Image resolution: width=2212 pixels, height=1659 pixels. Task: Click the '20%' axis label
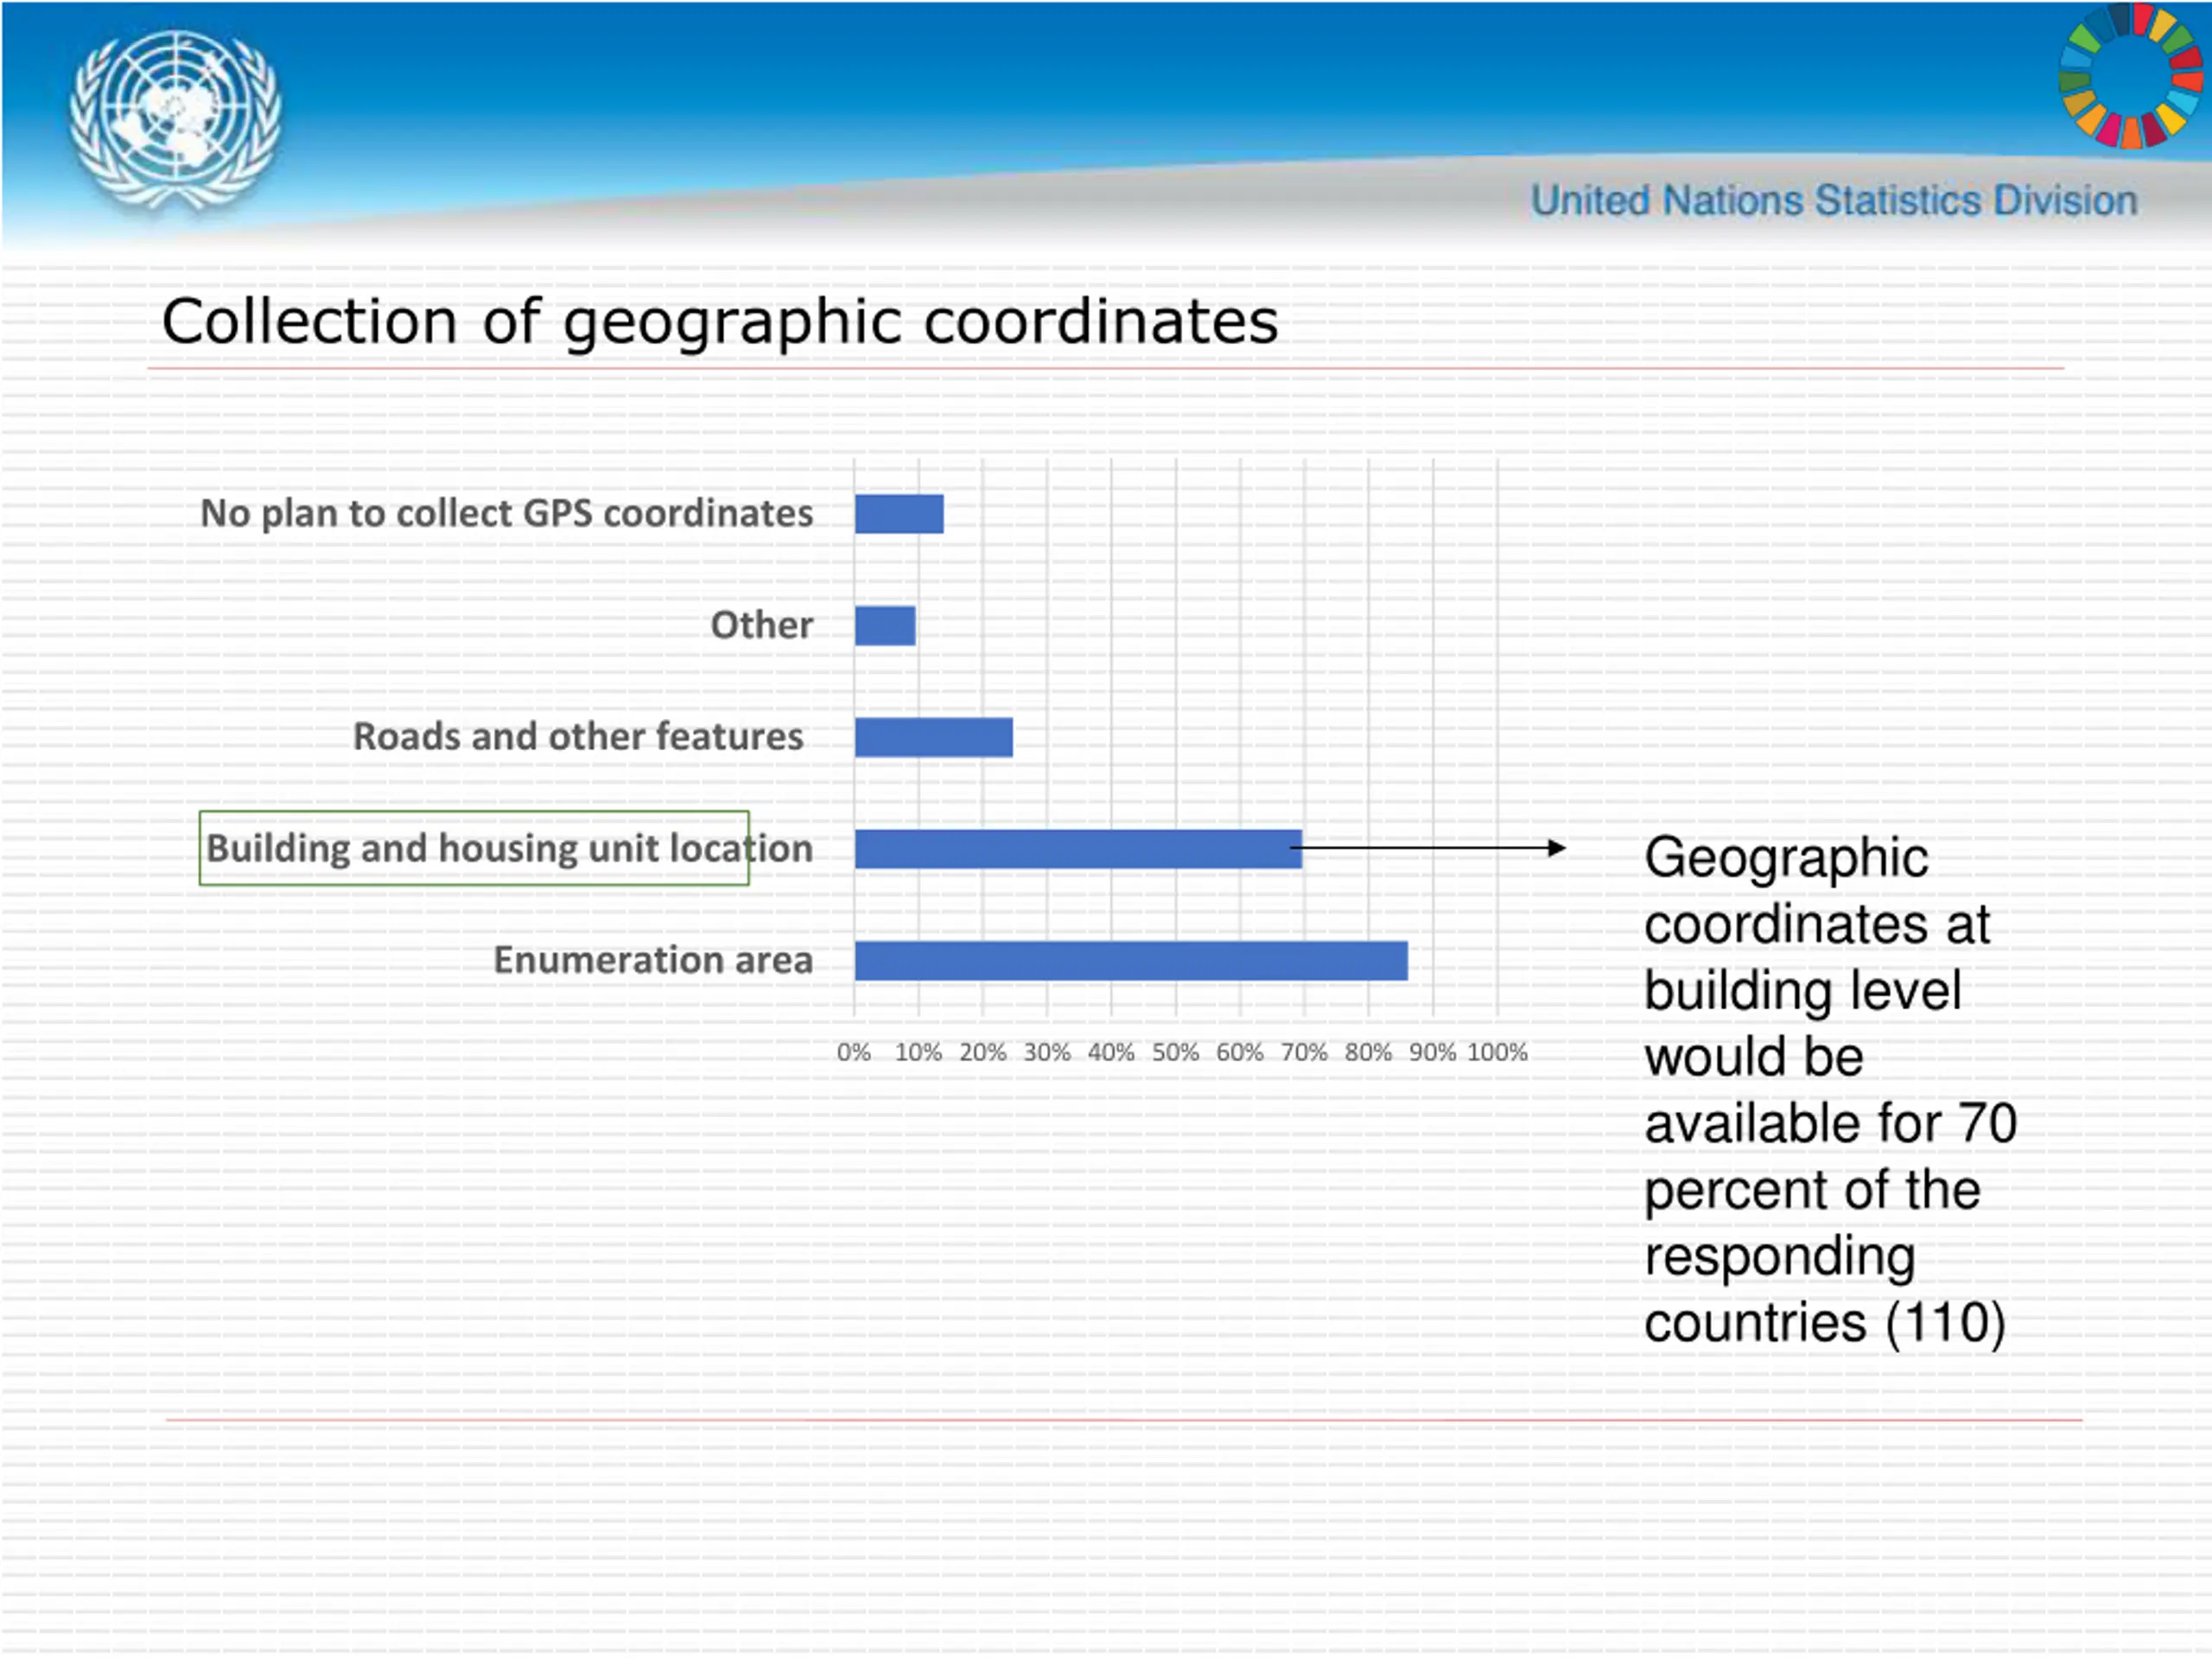click(983, 1053)
